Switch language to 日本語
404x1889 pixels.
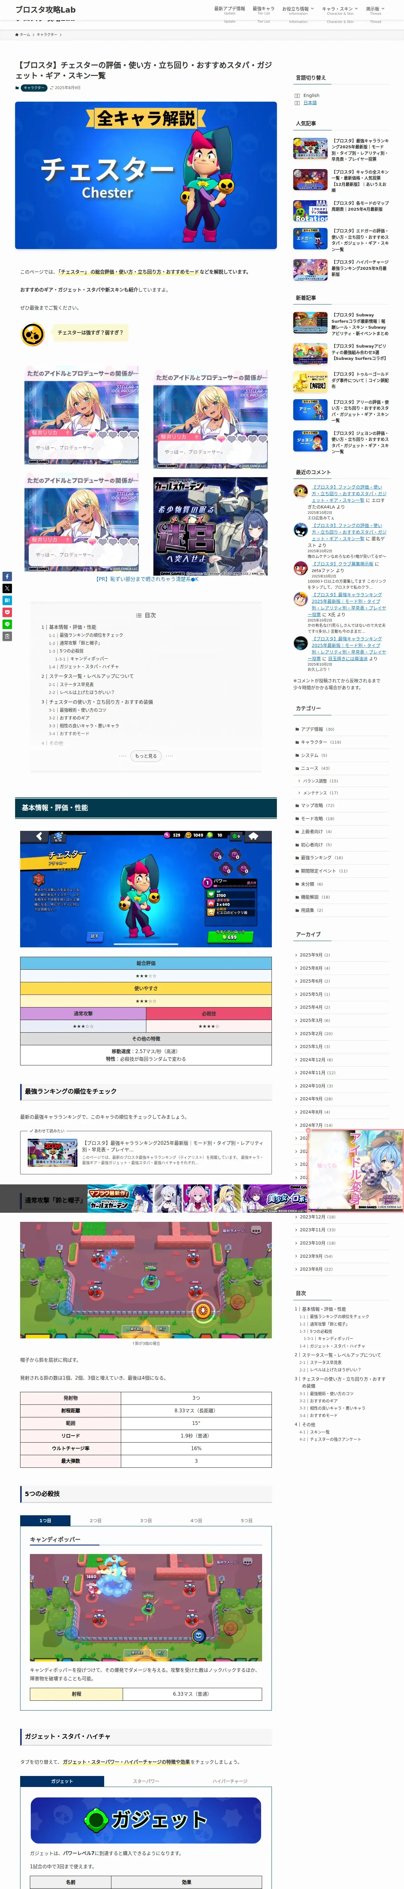(x=310, y=103)
